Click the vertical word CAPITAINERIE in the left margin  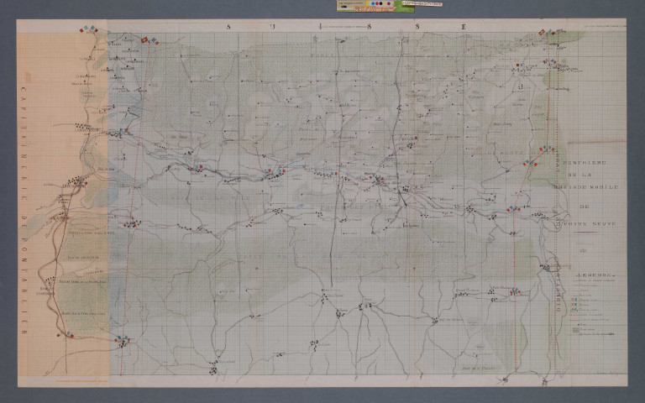tap(23, 145)
